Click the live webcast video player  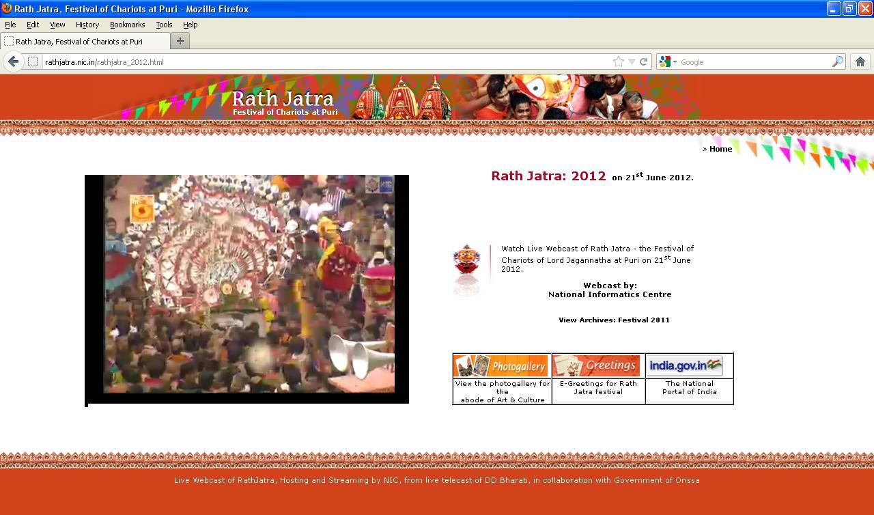(x=247, y=289)
